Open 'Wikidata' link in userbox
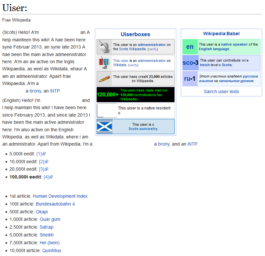Viewport: 265px width, 256px height. point(119,65)
